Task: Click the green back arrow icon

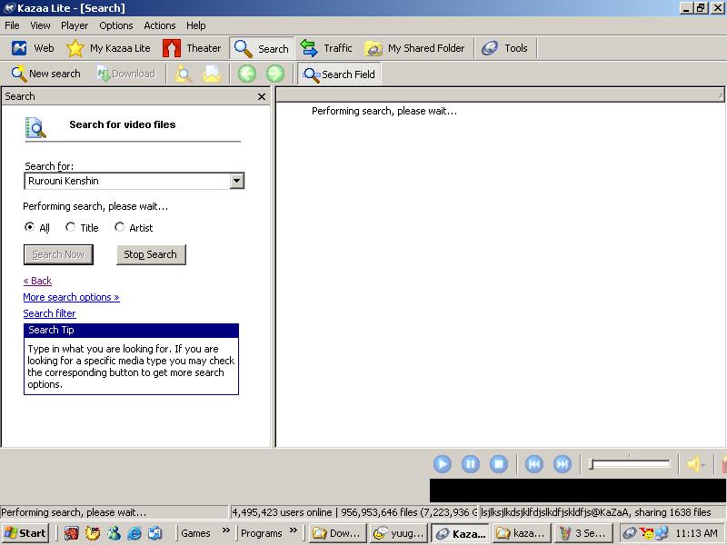Action: pos(246,74)
